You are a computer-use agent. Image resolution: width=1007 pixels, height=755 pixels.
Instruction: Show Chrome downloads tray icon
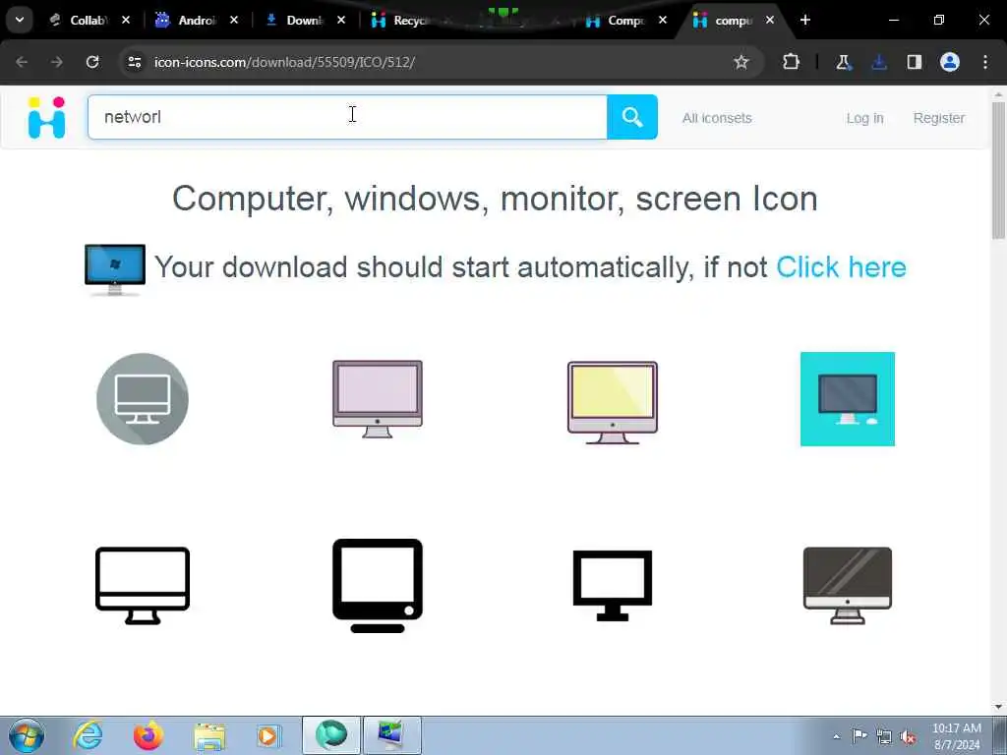pyautogui.click(x=879, y=62)
